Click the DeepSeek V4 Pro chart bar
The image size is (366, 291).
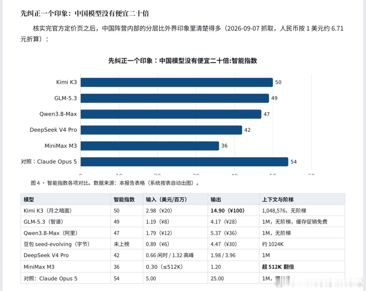(x=161, y=130)
